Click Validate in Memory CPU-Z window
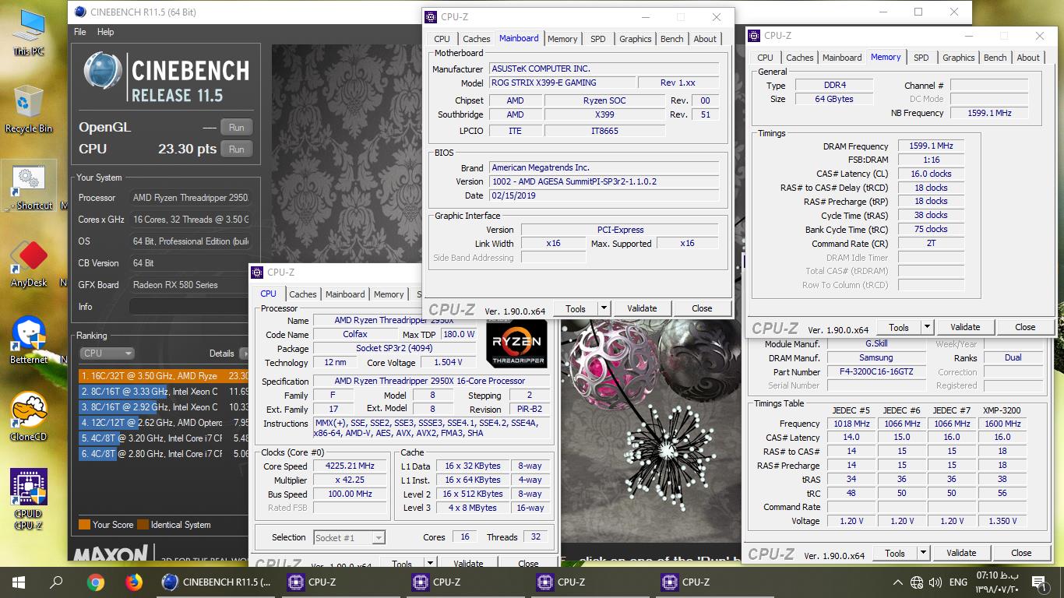The width and height of the screenshot is (1064, 598). pos(965,327)
